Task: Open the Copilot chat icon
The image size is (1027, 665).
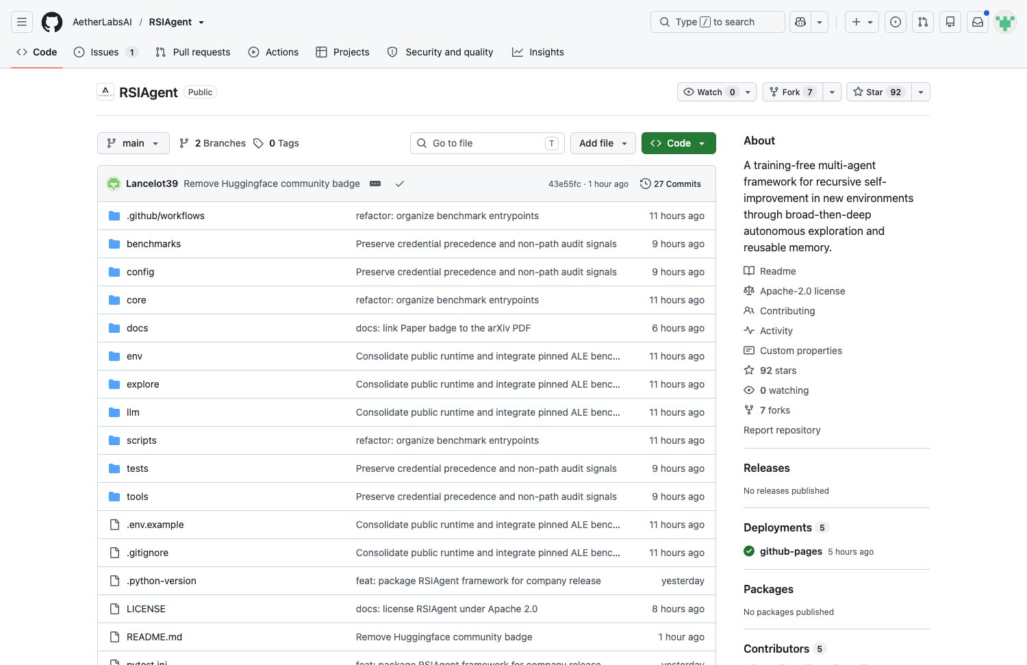Action: [x=800, y=22]
